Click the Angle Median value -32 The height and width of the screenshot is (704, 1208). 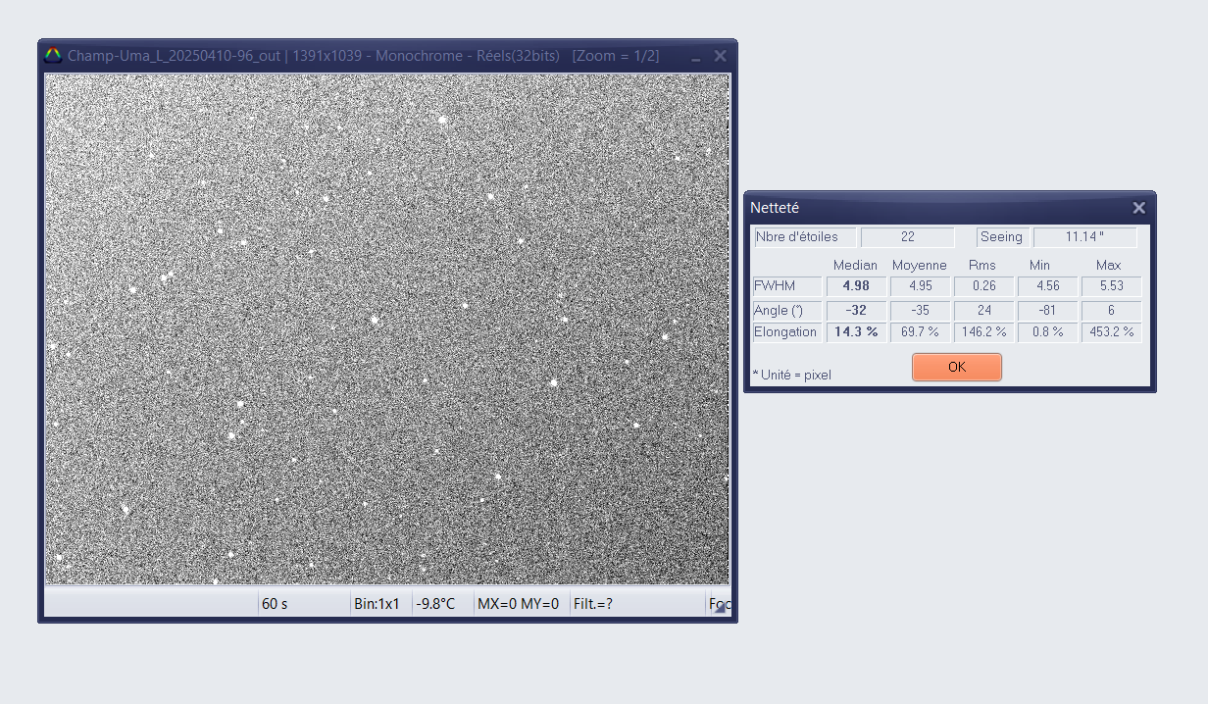pos(856,310)
